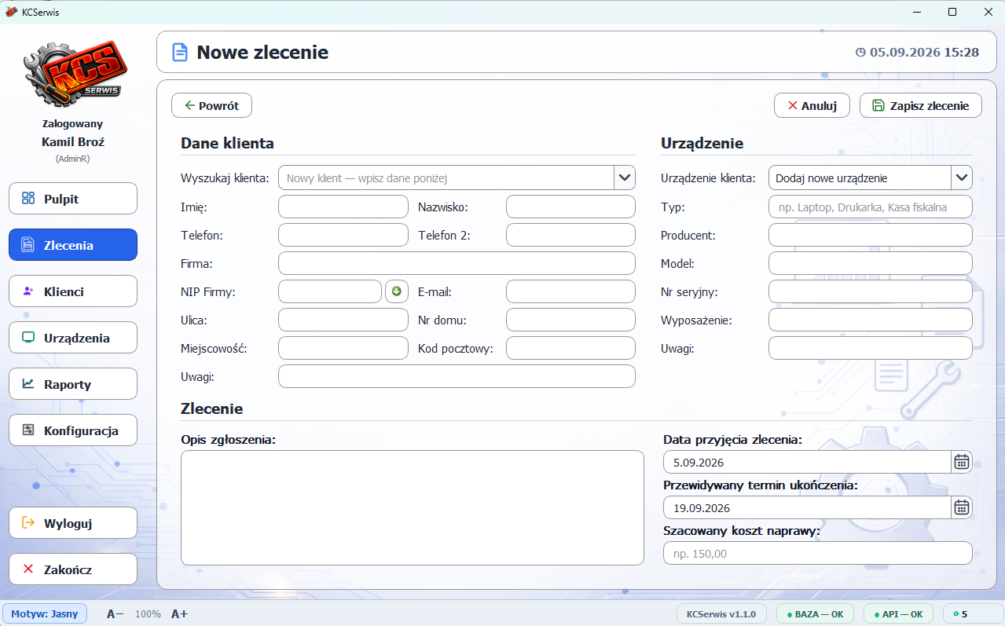Focus the Nazwisko input field
The image size is (1005, 626).
(570, 207)
